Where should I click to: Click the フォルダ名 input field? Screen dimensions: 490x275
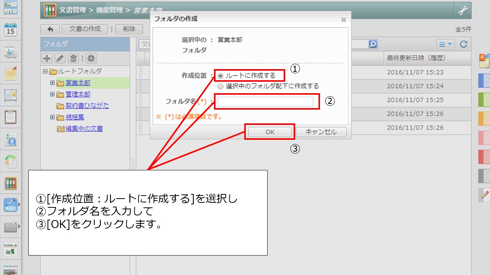click(265, 102)
